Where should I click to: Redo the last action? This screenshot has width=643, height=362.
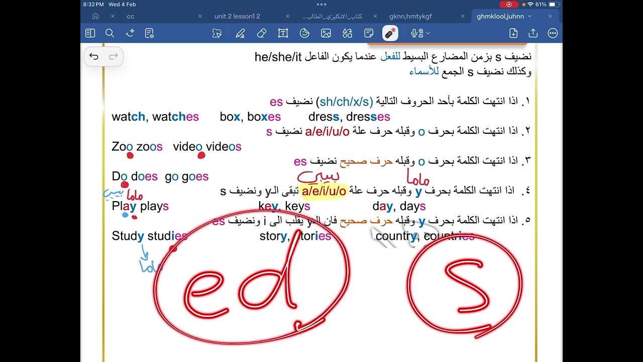114,56
